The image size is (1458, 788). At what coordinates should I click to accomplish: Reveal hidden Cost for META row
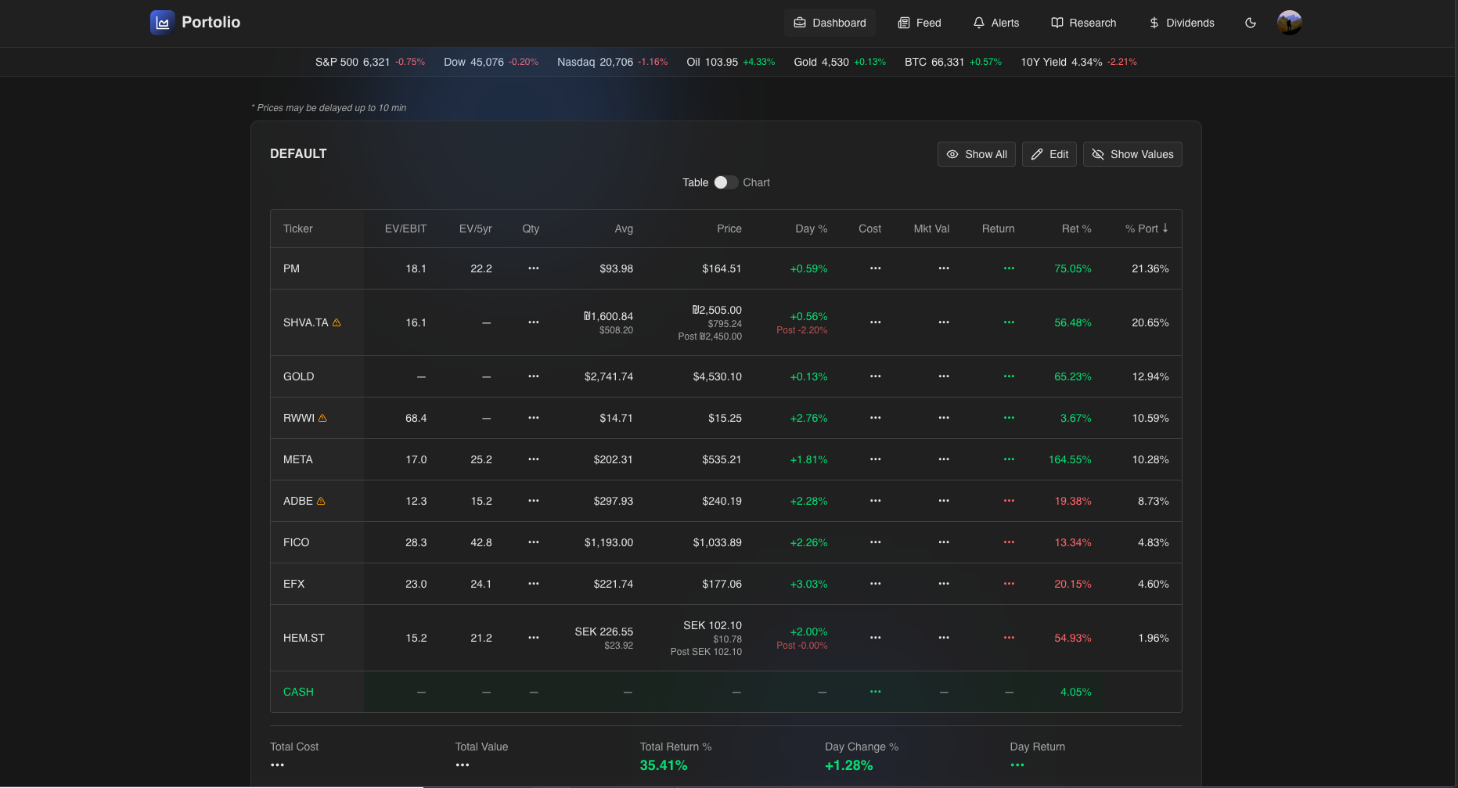point(875,459)
